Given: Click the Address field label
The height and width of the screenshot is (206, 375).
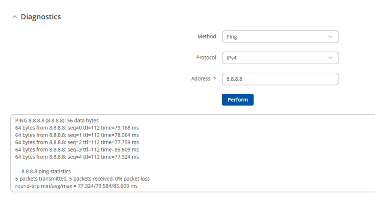Looking at the screenshot, I should tap(201, 79).
